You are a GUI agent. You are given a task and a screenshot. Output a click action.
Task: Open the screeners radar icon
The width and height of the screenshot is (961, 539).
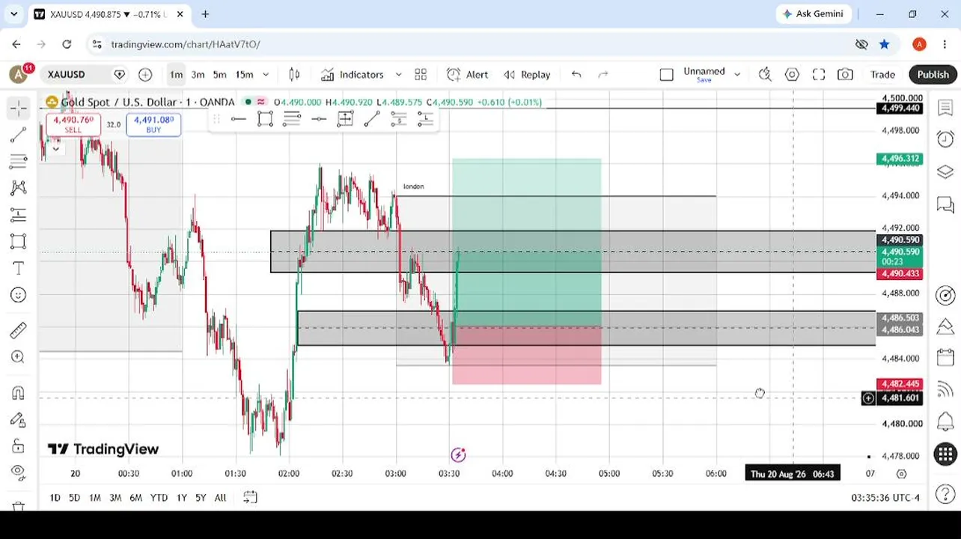pos(945,295)
